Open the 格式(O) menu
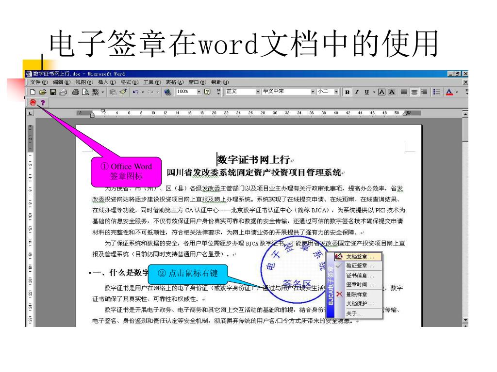 (x=129, y=82)
